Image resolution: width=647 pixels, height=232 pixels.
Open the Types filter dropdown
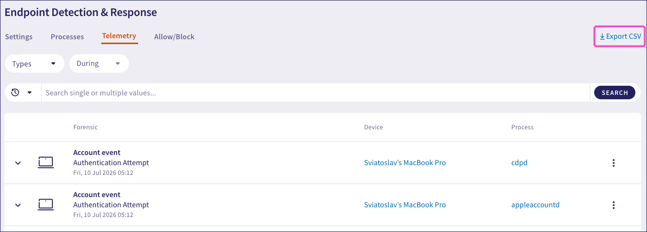coord(34,63)
